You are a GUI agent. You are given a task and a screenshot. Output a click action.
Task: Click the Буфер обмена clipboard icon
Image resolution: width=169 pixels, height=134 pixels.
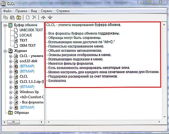coord(10,25)
